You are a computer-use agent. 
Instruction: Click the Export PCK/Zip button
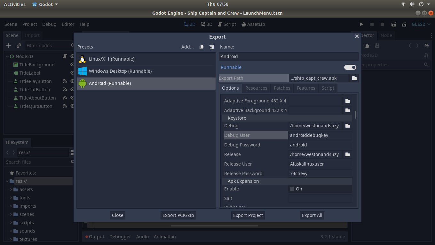point(178,215)
